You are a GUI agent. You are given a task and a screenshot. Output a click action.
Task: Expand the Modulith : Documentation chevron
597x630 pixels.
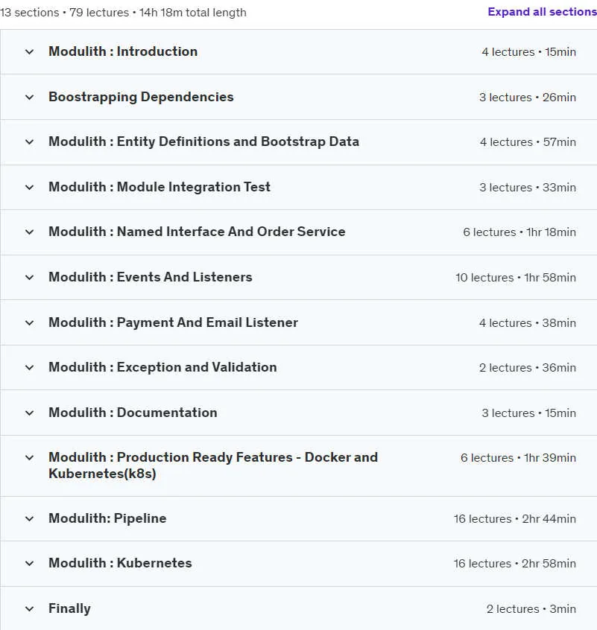(29, 413)
